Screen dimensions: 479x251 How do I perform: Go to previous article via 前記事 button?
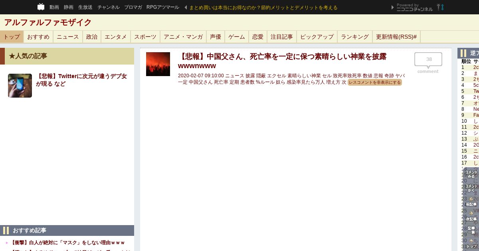click(471, 202)
